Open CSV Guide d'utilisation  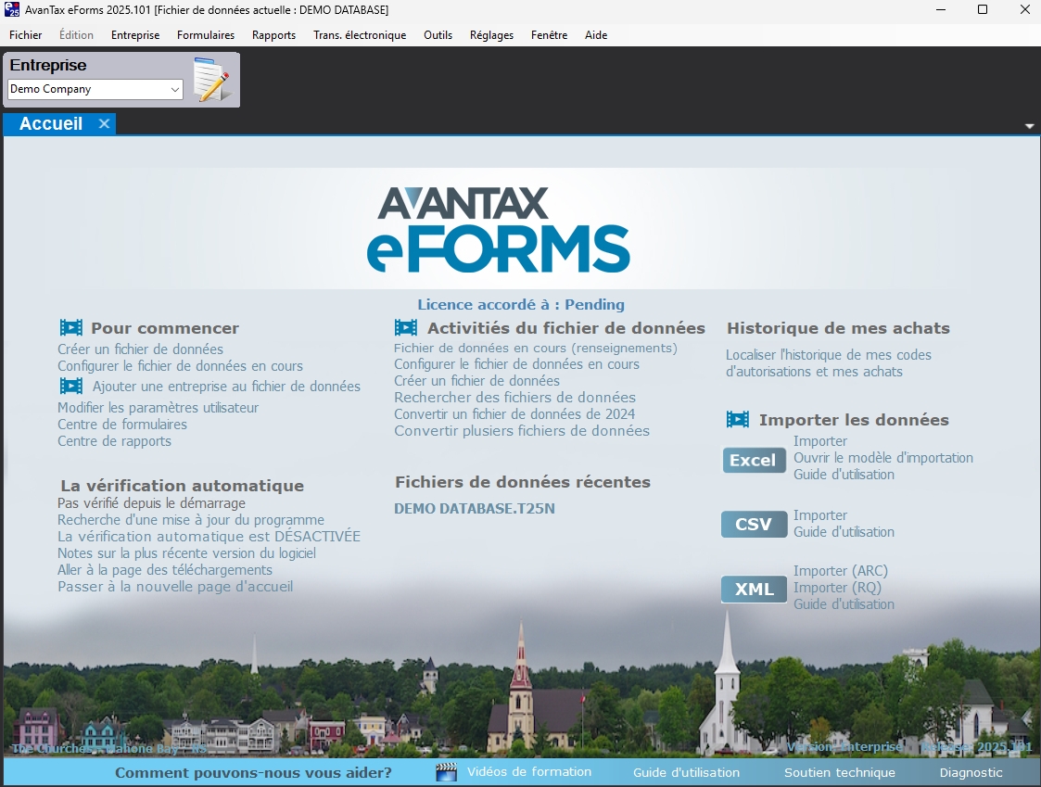(x=844, y=531)
